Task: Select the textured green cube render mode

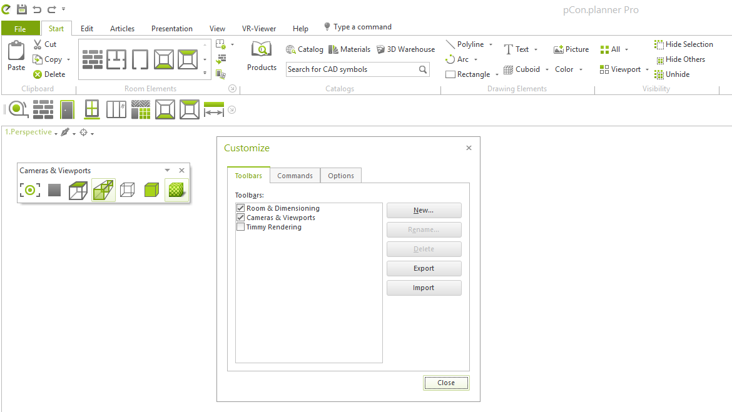Action: coord(176,190)
